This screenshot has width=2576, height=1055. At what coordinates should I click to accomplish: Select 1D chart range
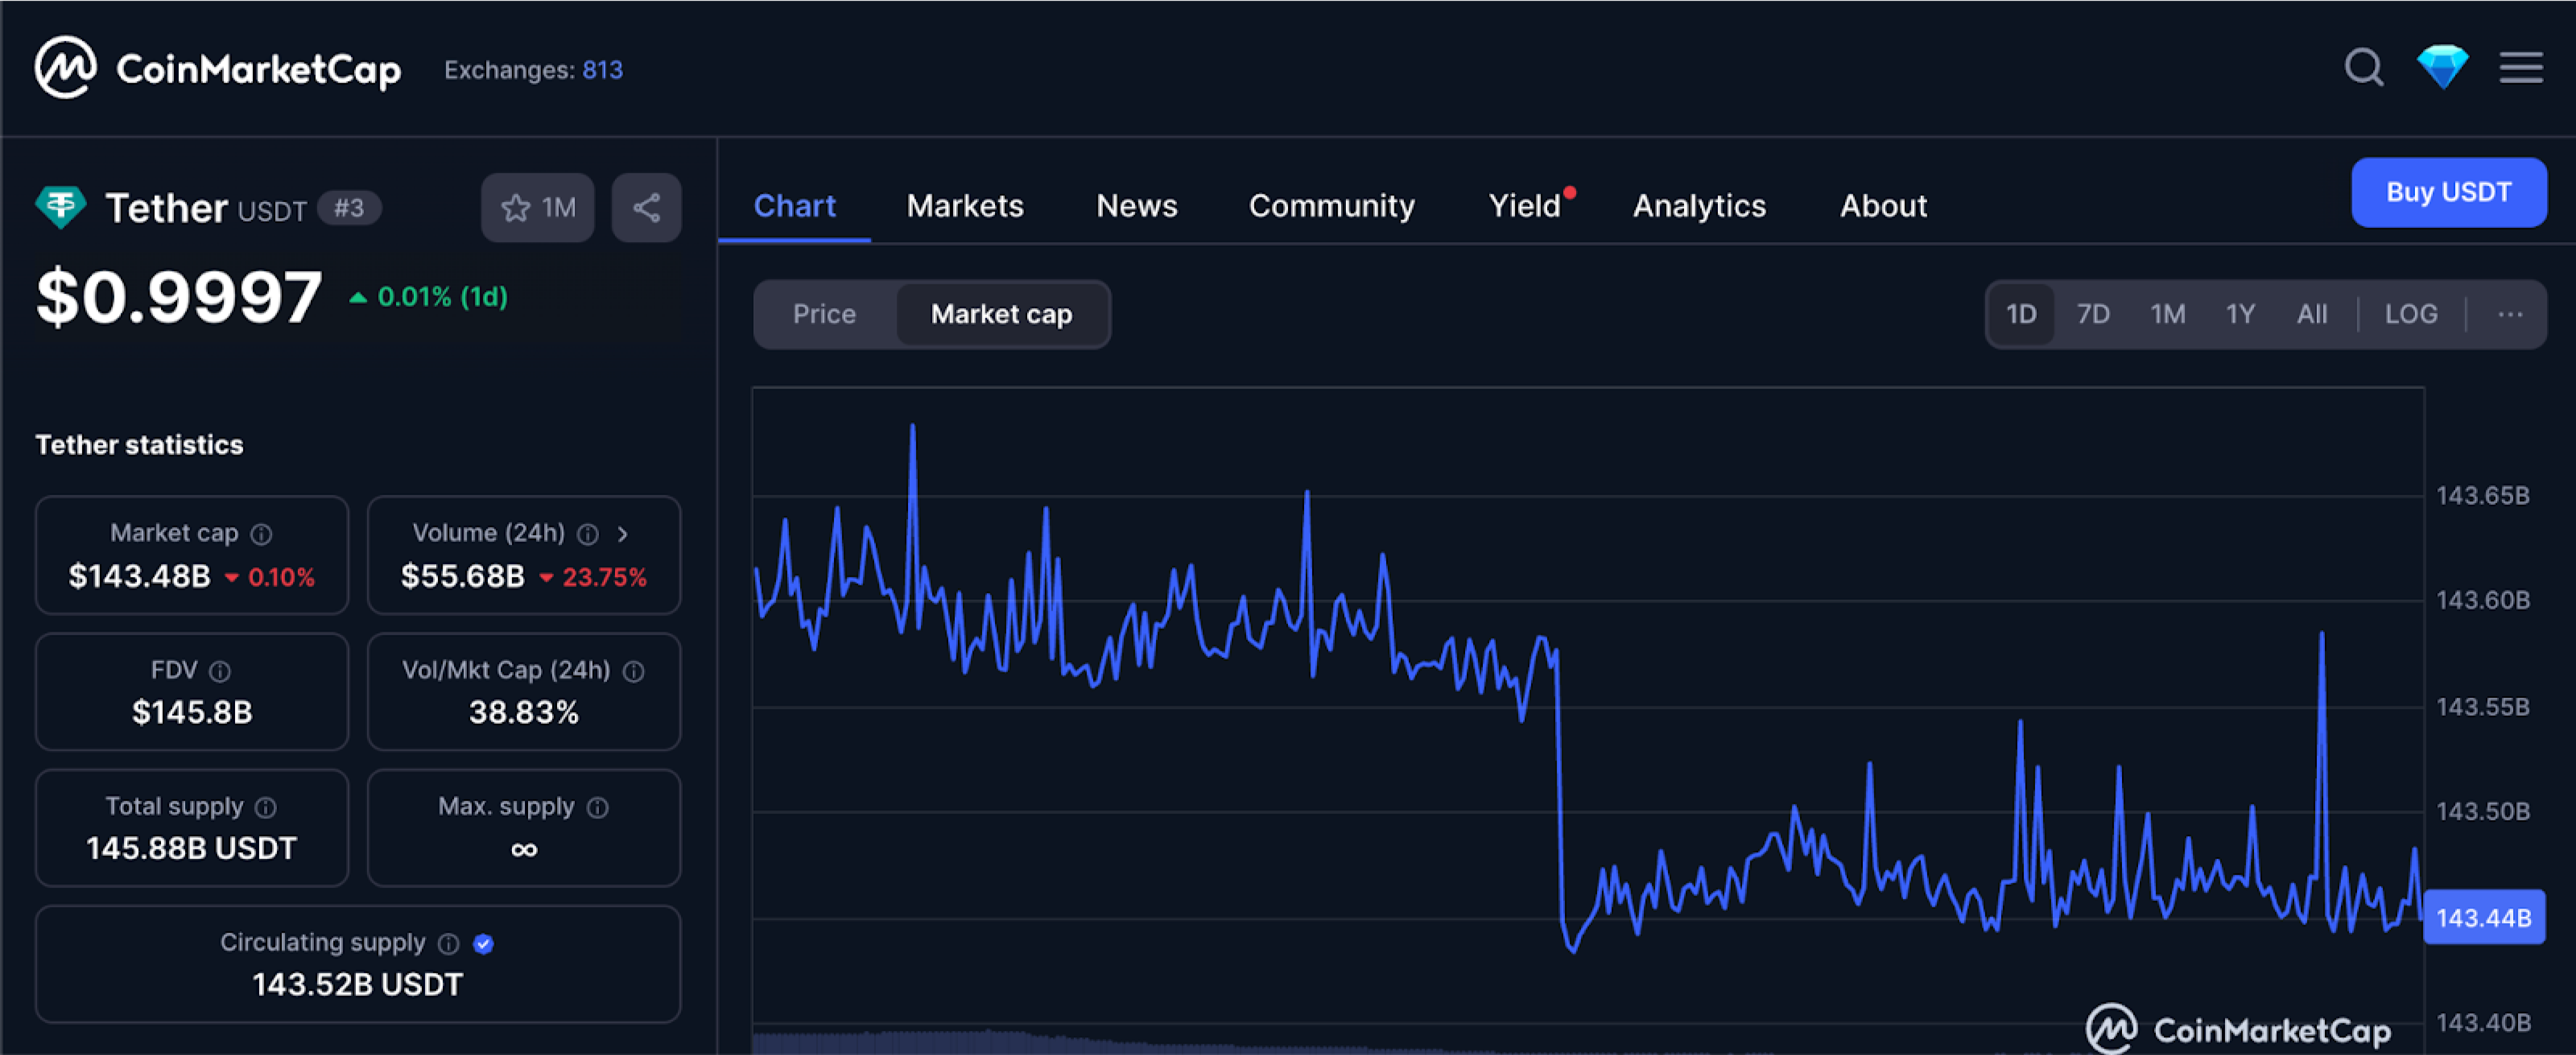click(x=2021, y=314)
